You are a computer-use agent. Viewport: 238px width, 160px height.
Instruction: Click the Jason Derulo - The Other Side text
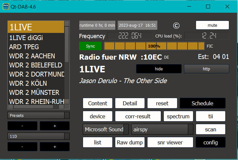[123, 81]
